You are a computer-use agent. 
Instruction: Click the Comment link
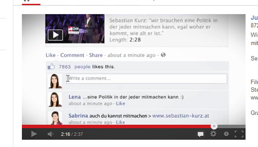(x=72, y=55)
